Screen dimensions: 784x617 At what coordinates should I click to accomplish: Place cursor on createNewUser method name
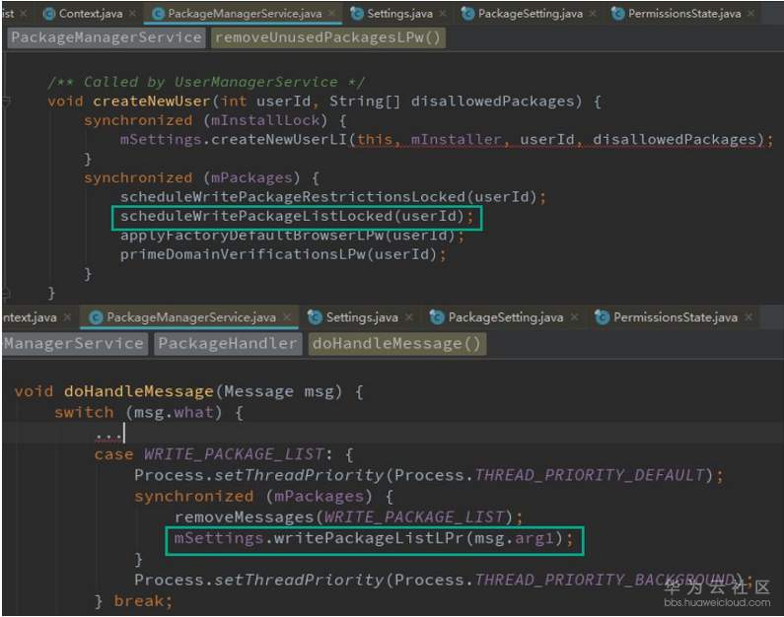point(152,102)
